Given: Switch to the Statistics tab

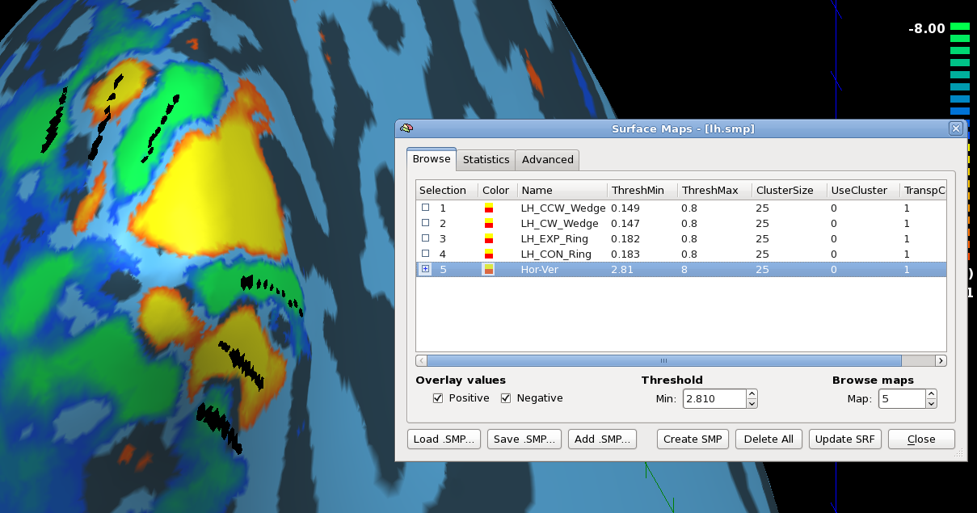Looking at the screenshot, I should pos(486,159).
